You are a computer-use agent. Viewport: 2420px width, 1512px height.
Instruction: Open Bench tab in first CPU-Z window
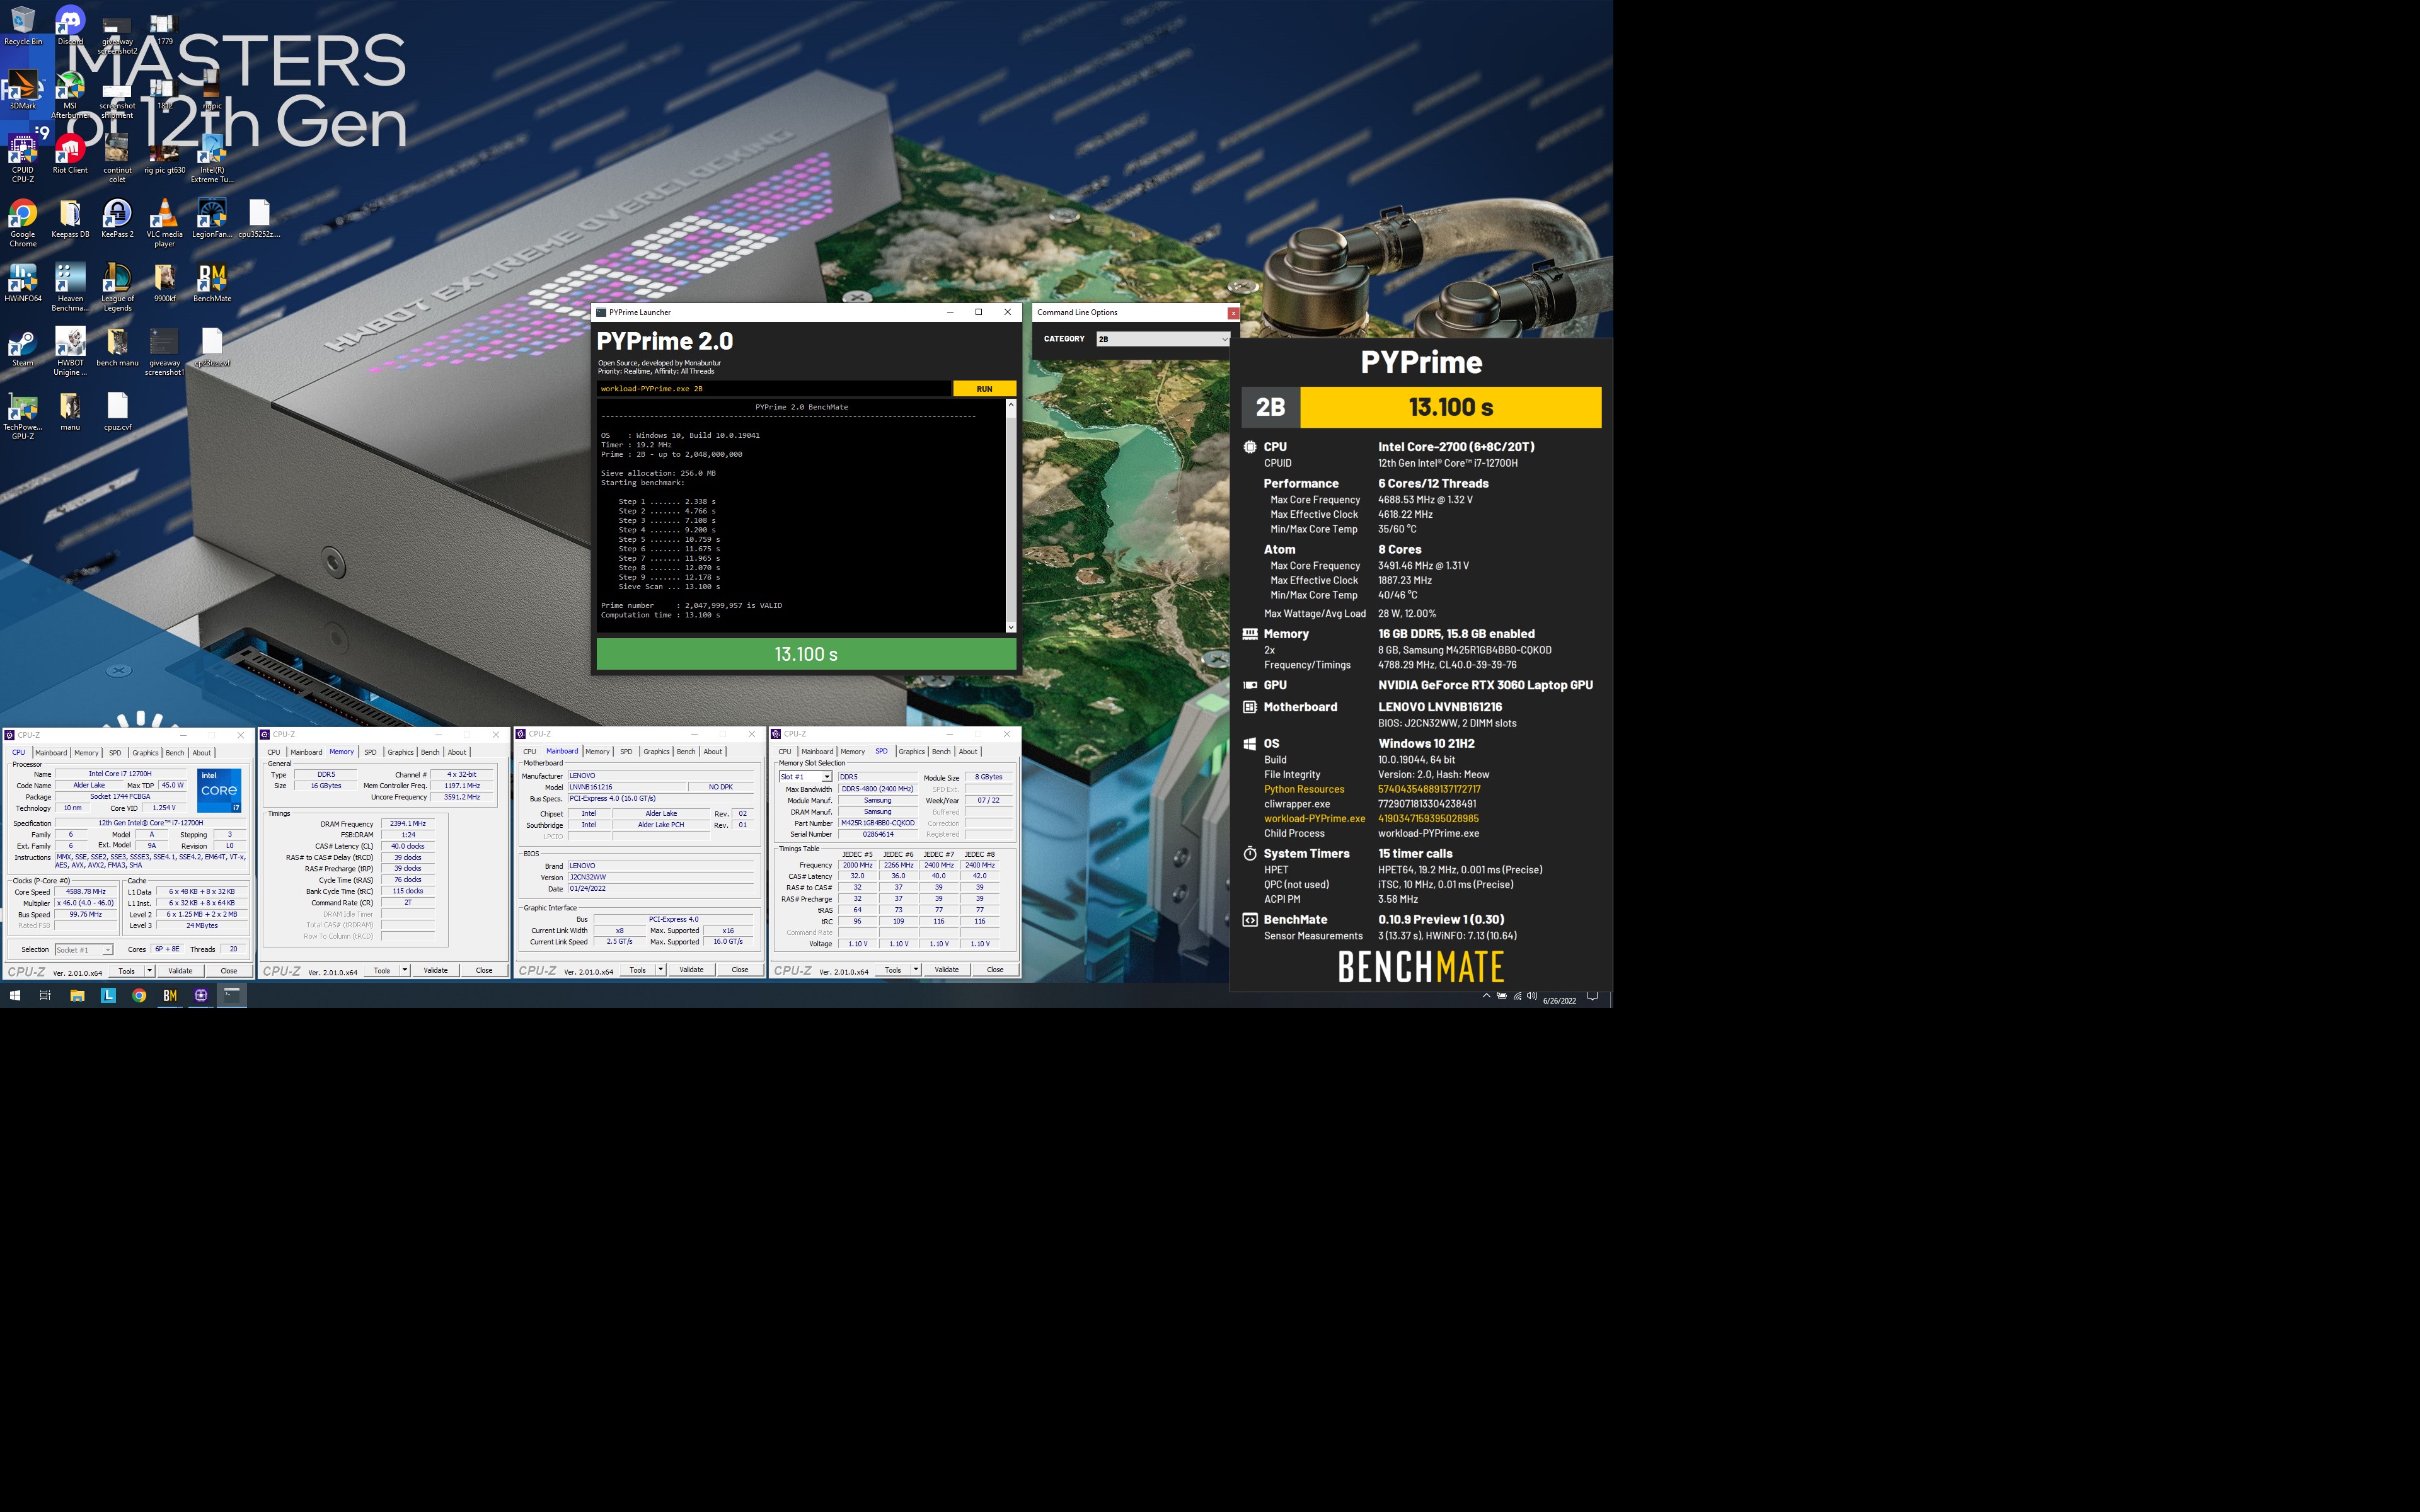pos(175,753)
